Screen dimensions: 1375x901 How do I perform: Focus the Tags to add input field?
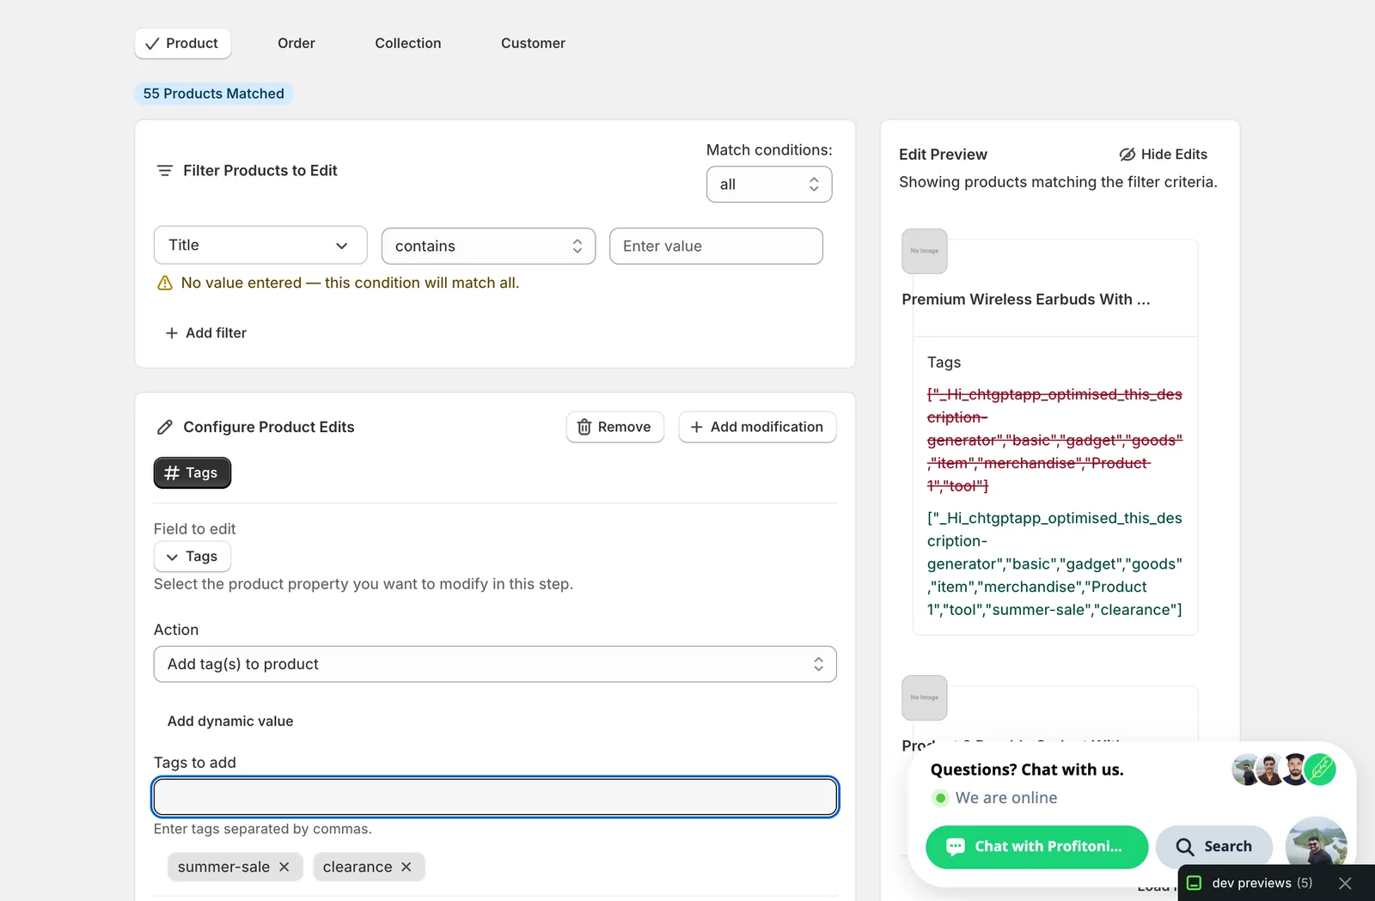pos(495,797)
